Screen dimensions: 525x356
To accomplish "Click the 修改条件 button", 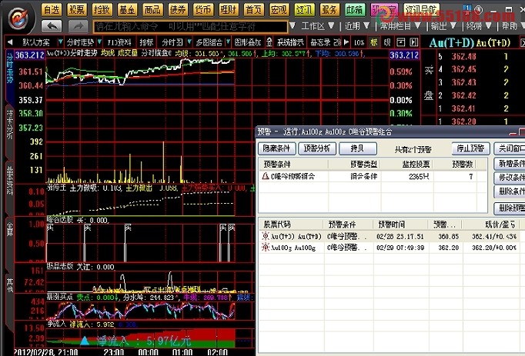I will 510,178.
